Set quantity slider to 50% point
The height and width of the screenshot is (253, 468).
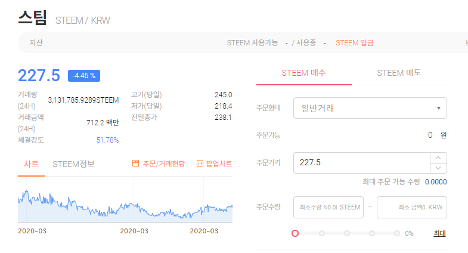point(347,233)
